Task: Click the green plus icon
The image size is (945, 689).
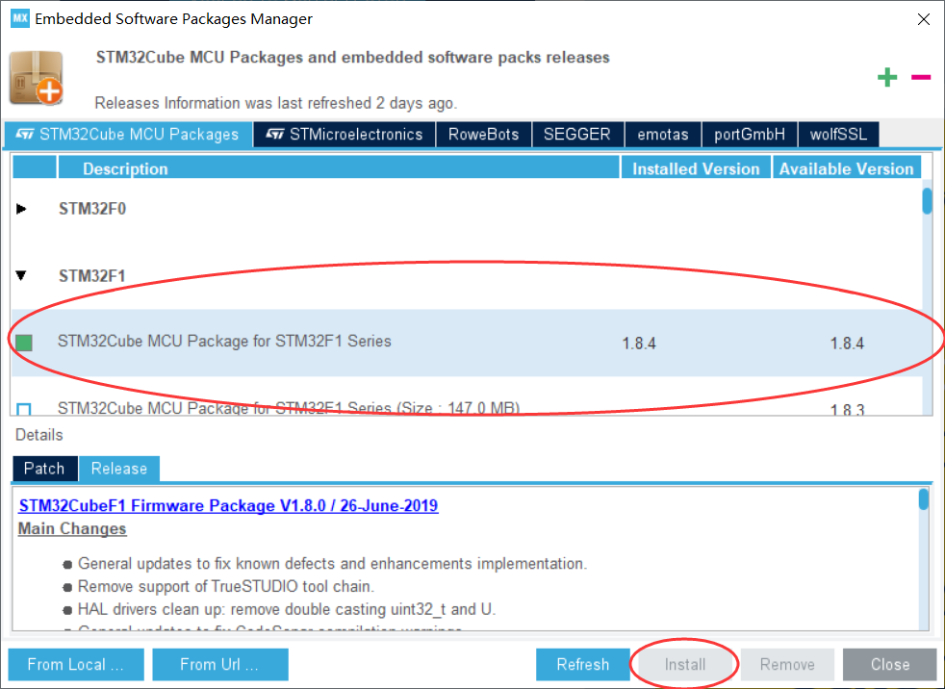Action: click(886, 77)
